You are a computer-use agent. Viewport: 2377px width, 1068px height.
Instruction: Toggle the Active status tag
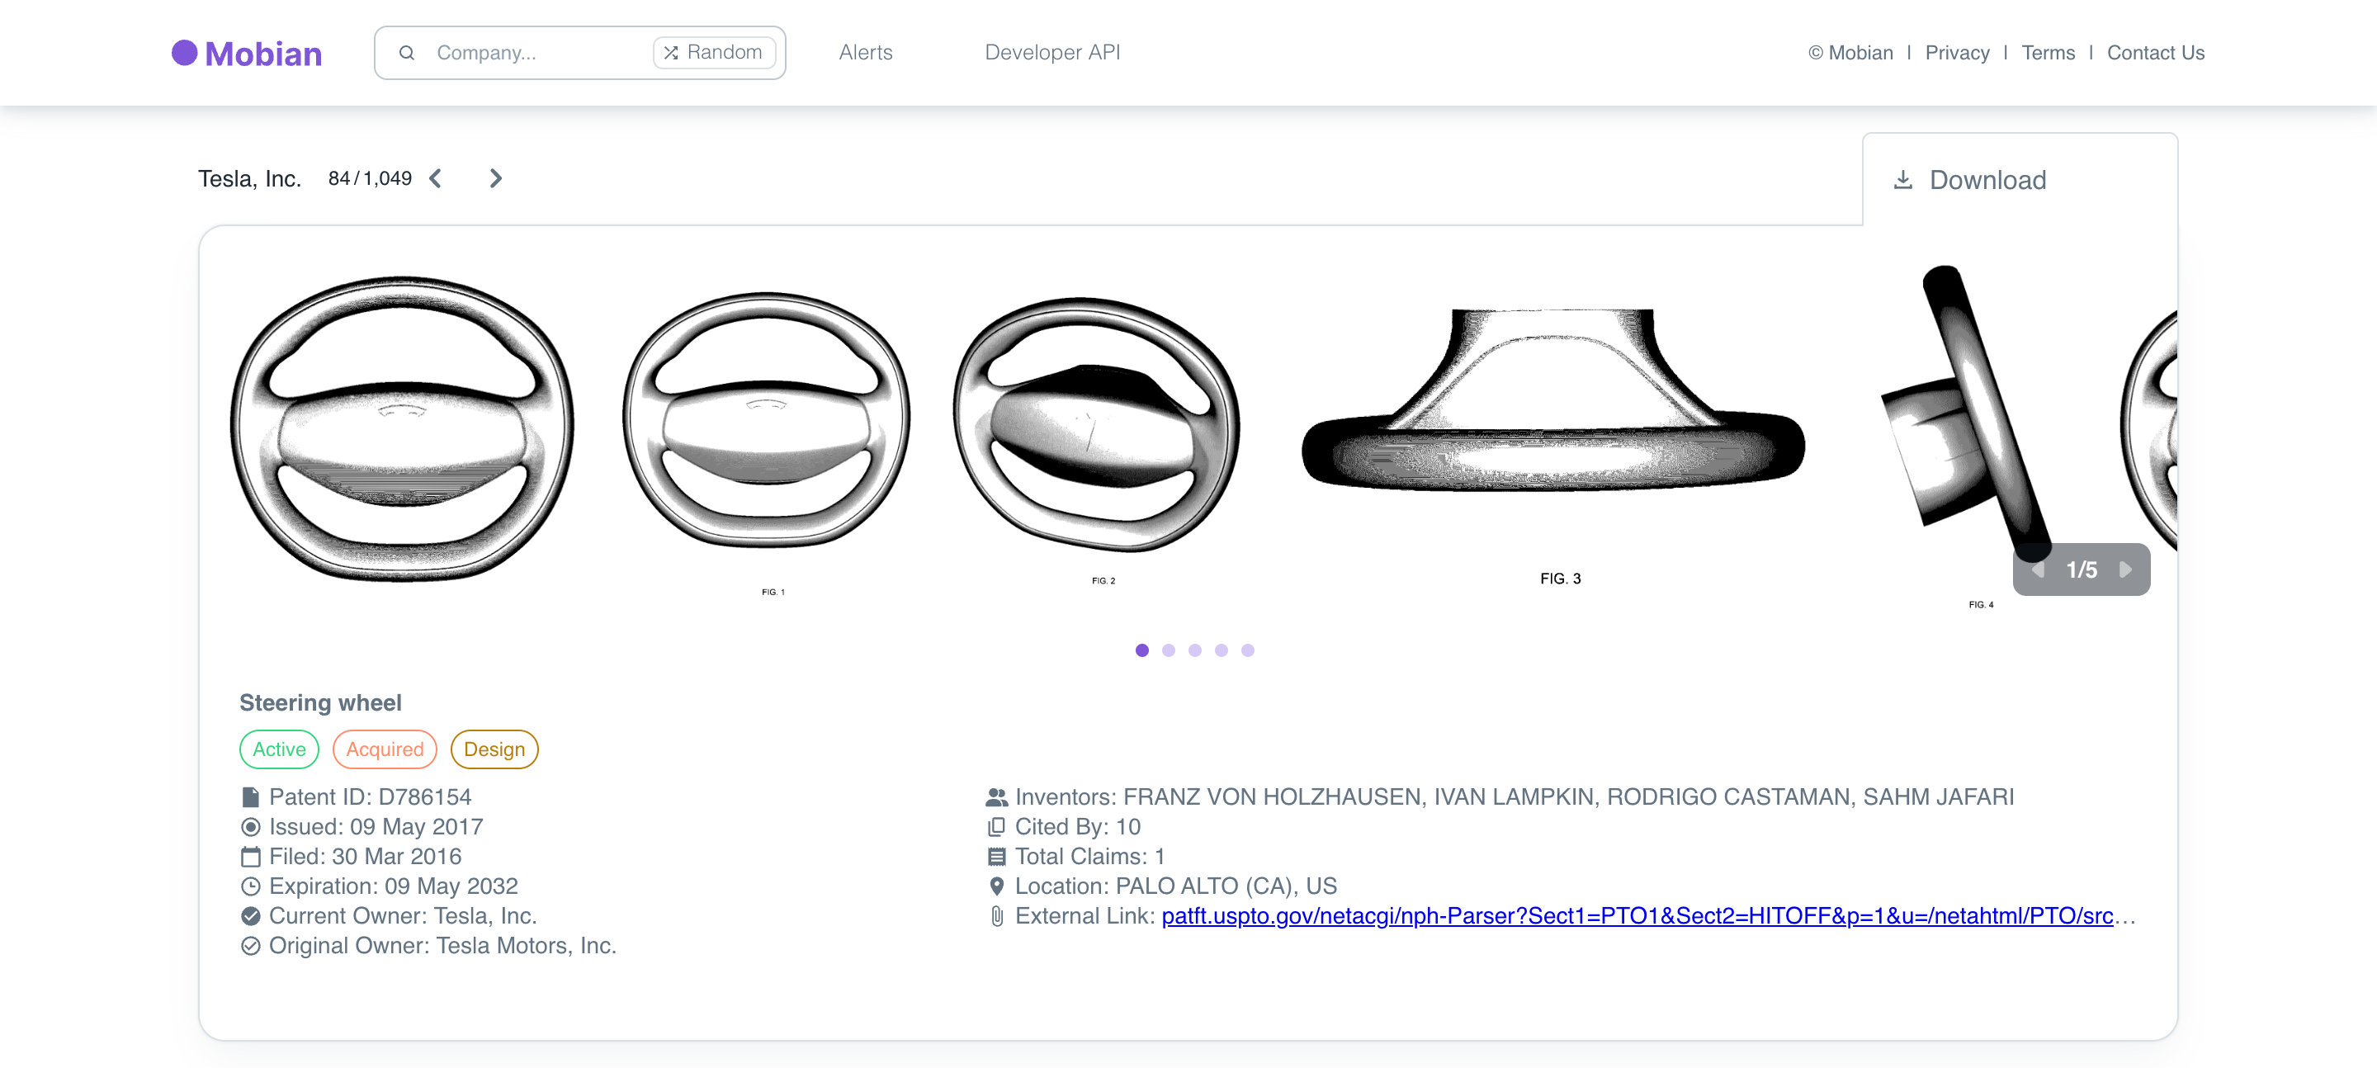coord(279,749)
